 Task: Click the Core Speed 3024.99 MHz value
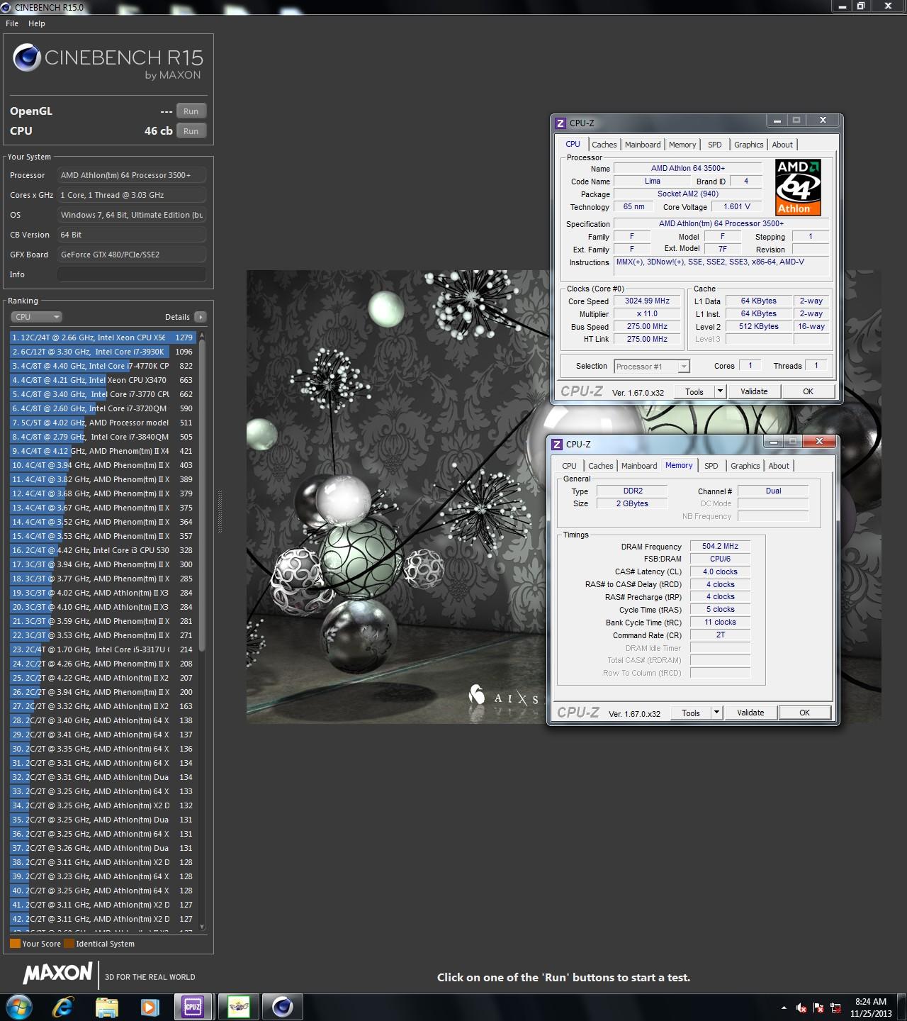pyautogui.click(x=647, y=301)
